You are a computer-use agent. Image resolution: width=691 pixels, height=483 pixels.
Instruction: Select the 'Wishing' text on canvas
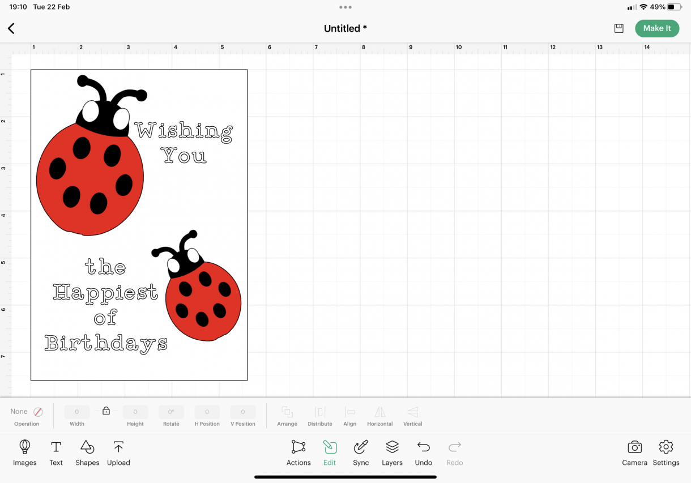[184, 131]
